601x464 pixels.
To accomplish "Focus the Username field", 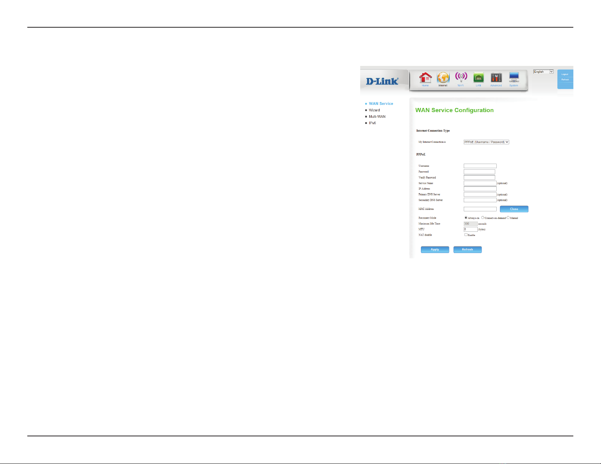I will [x=480, y=166].
